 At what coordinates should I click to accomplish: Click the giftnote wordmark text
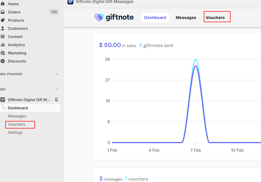click(x=120, y=17)
